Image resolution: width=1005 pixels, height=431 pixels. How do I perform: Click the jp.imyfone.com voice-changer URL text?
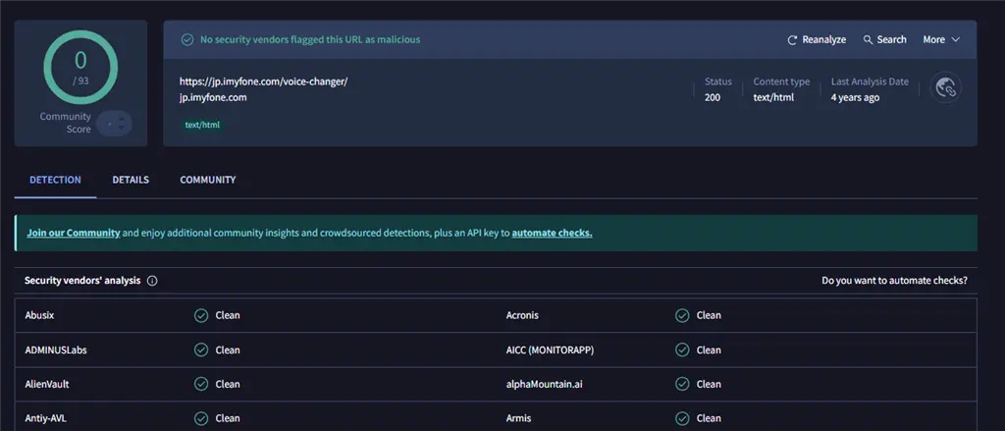(263, 81)
